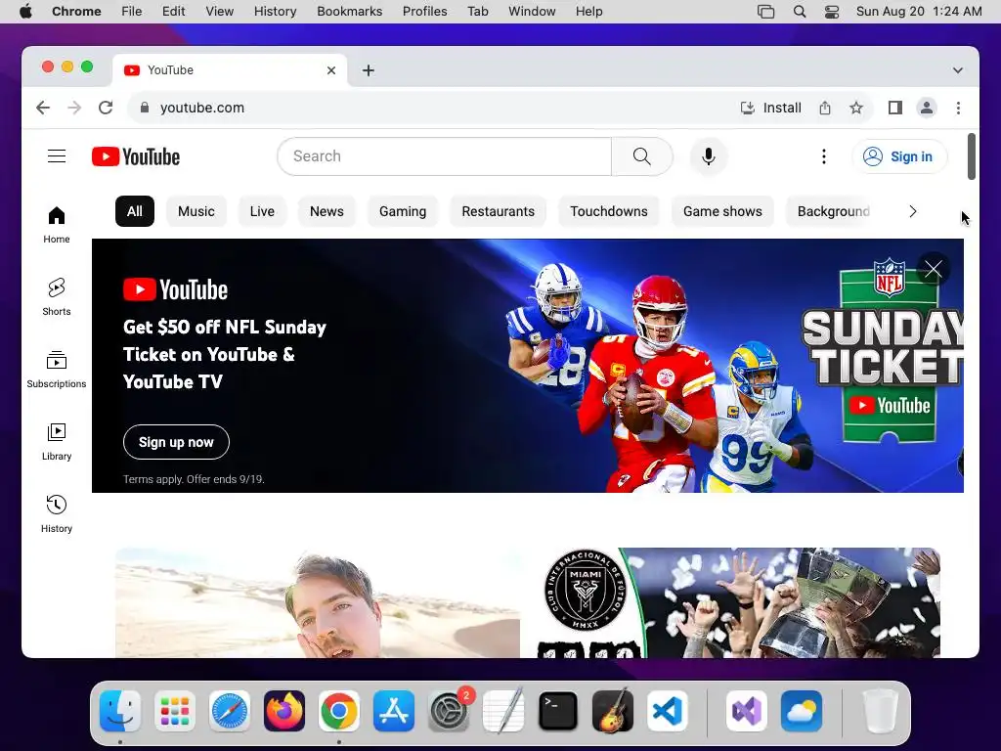
Task: Open the Profiles menu
Action: (425, 12)
